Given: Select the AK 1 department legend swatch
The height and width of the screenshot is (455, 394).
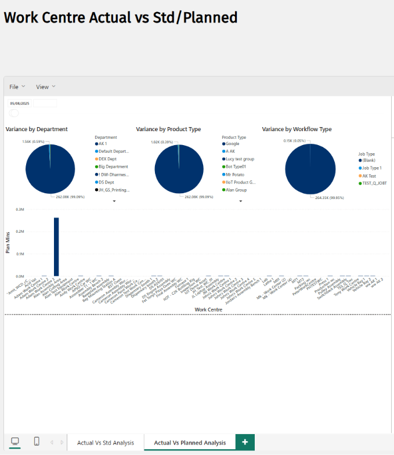Looking at the screenshot, I should tap(96, 144).
